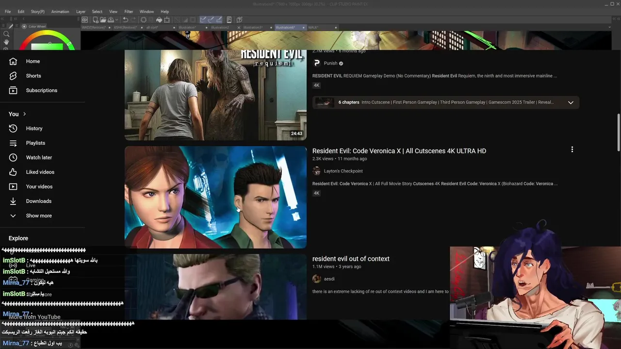Click the Undo arrow icon
The width and height of the screenshot is (621, 349).
[125, 20]
